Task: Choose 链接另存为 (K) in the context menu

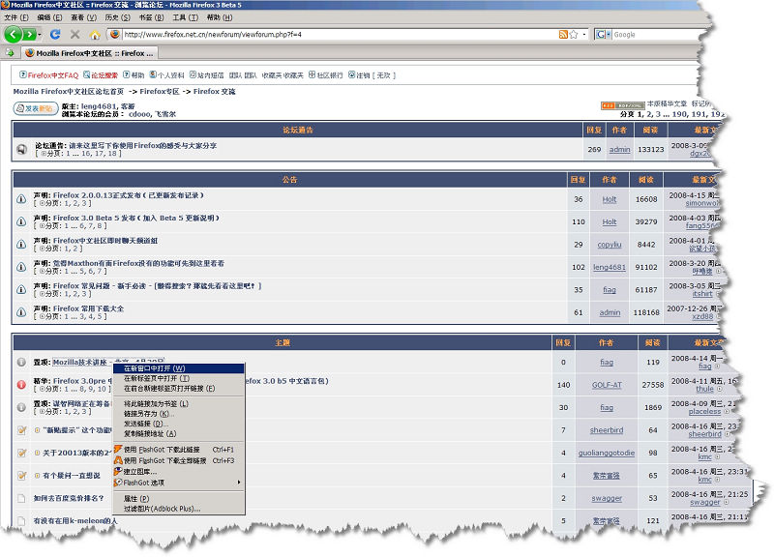Action: click(x=179, y=414)
